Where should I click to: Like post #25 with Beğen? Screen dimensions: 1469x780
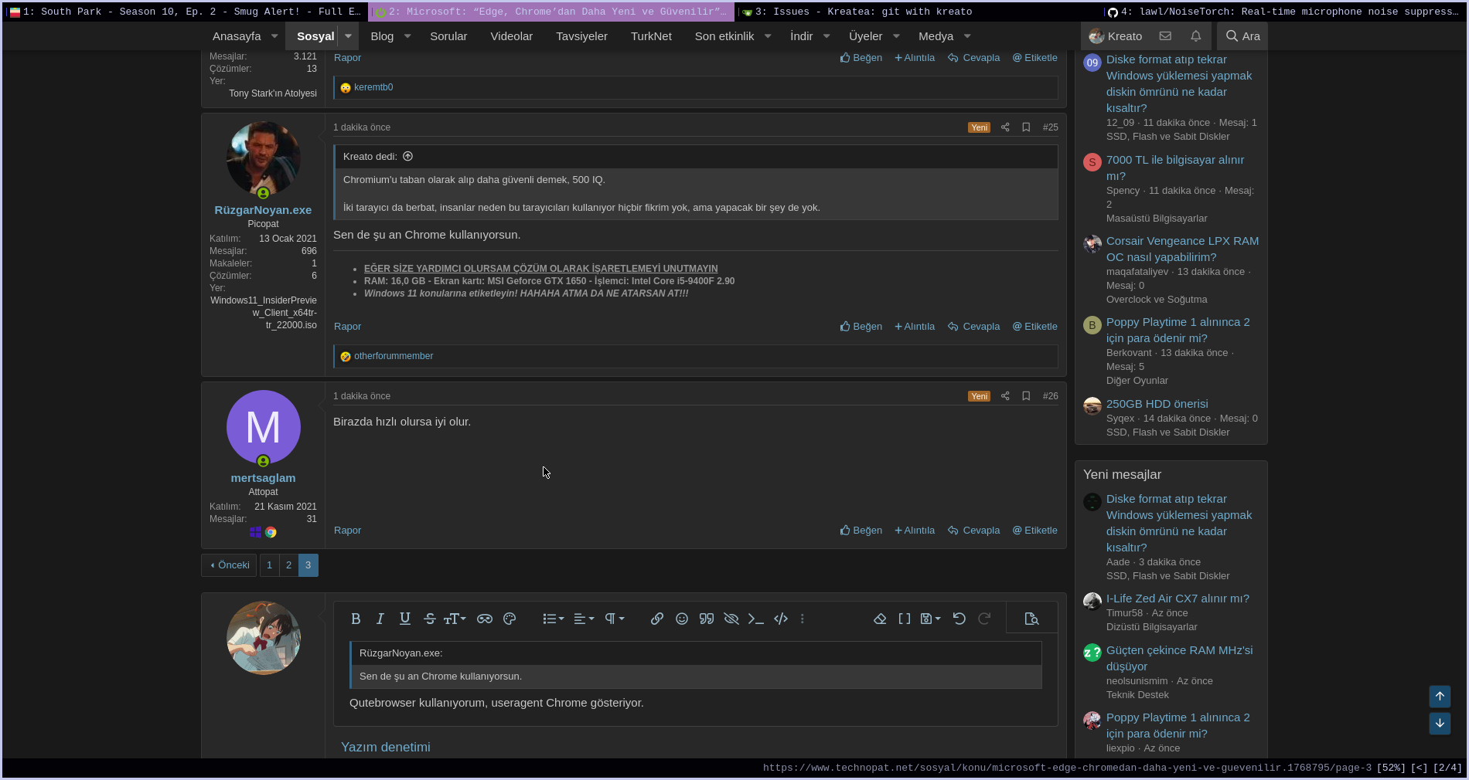click(x=861, y=327)
